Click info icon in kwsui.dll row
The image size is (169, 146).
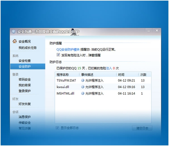tap(83, 87)
